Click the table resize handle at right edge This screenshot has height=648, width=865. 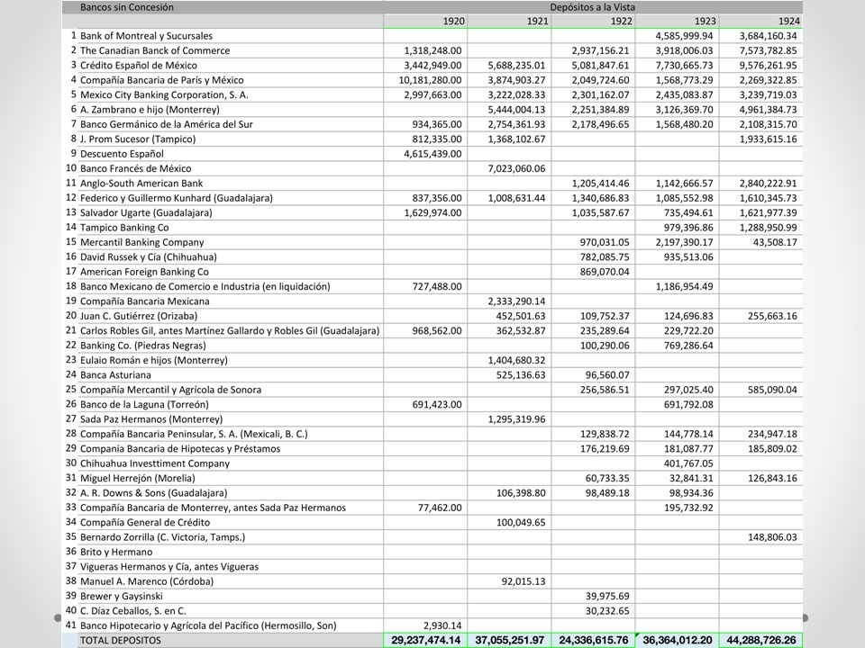tap(805, 618)
